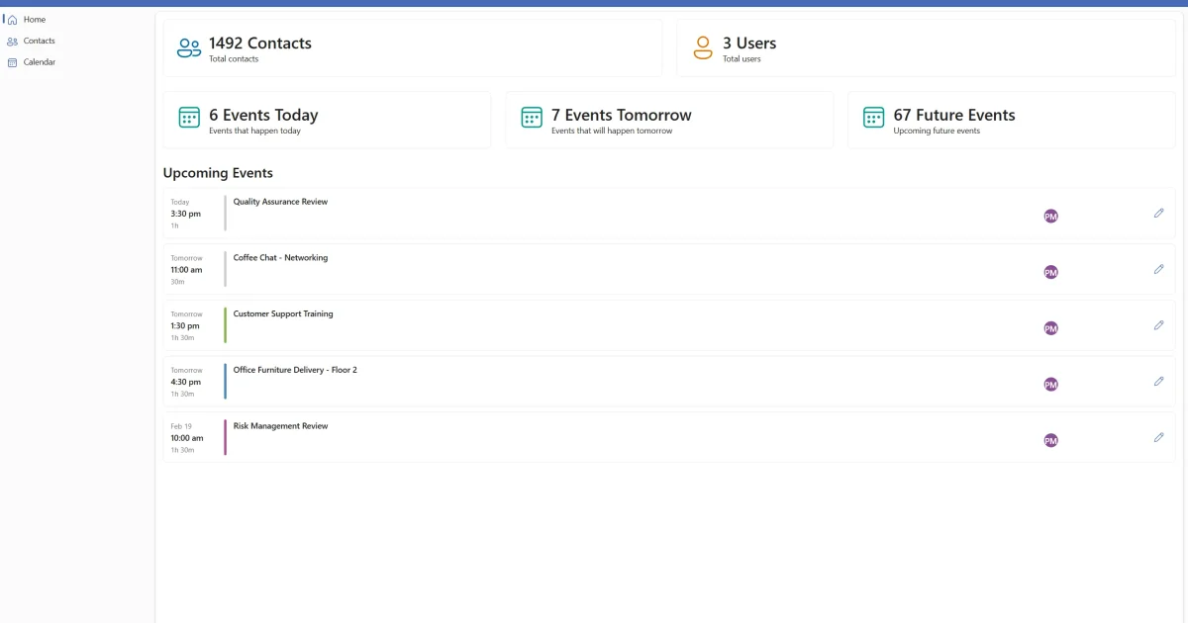This screenshot has width=1188, height=623.
Task: Select the Quality Assurance Review event title
Action: click(x=280, y=202)
